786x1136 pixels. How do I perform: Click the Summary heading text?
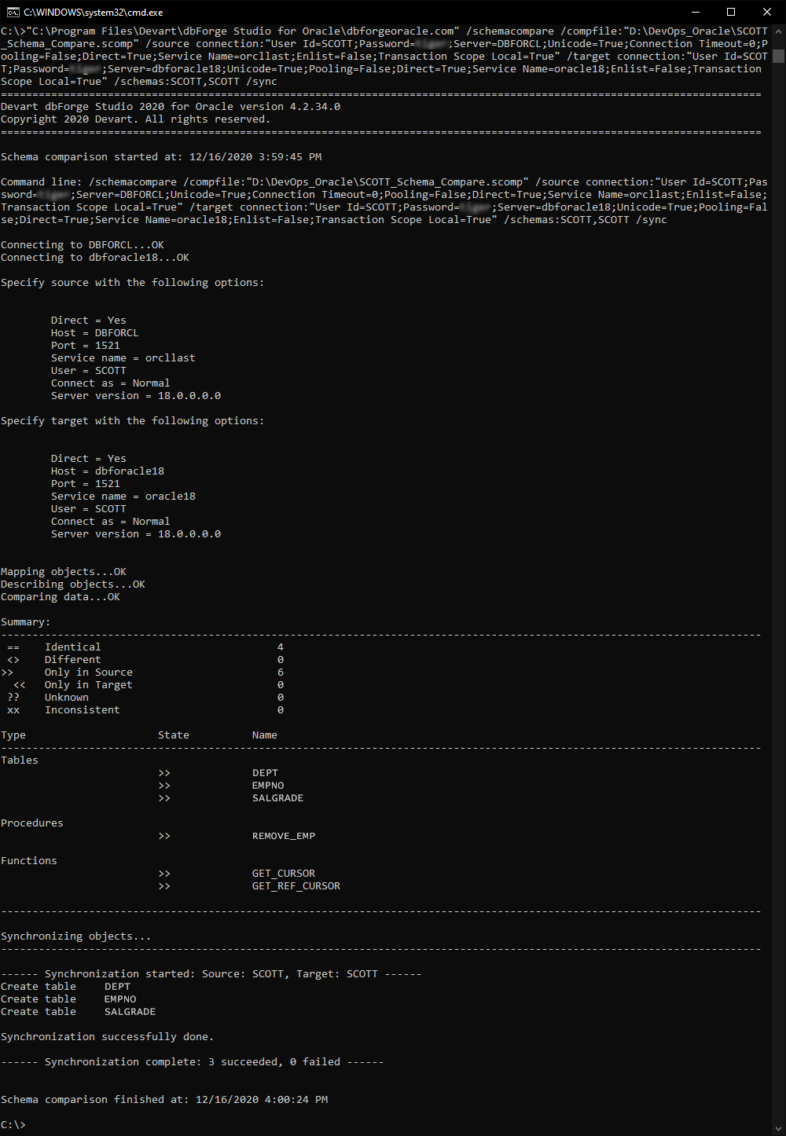25,621
